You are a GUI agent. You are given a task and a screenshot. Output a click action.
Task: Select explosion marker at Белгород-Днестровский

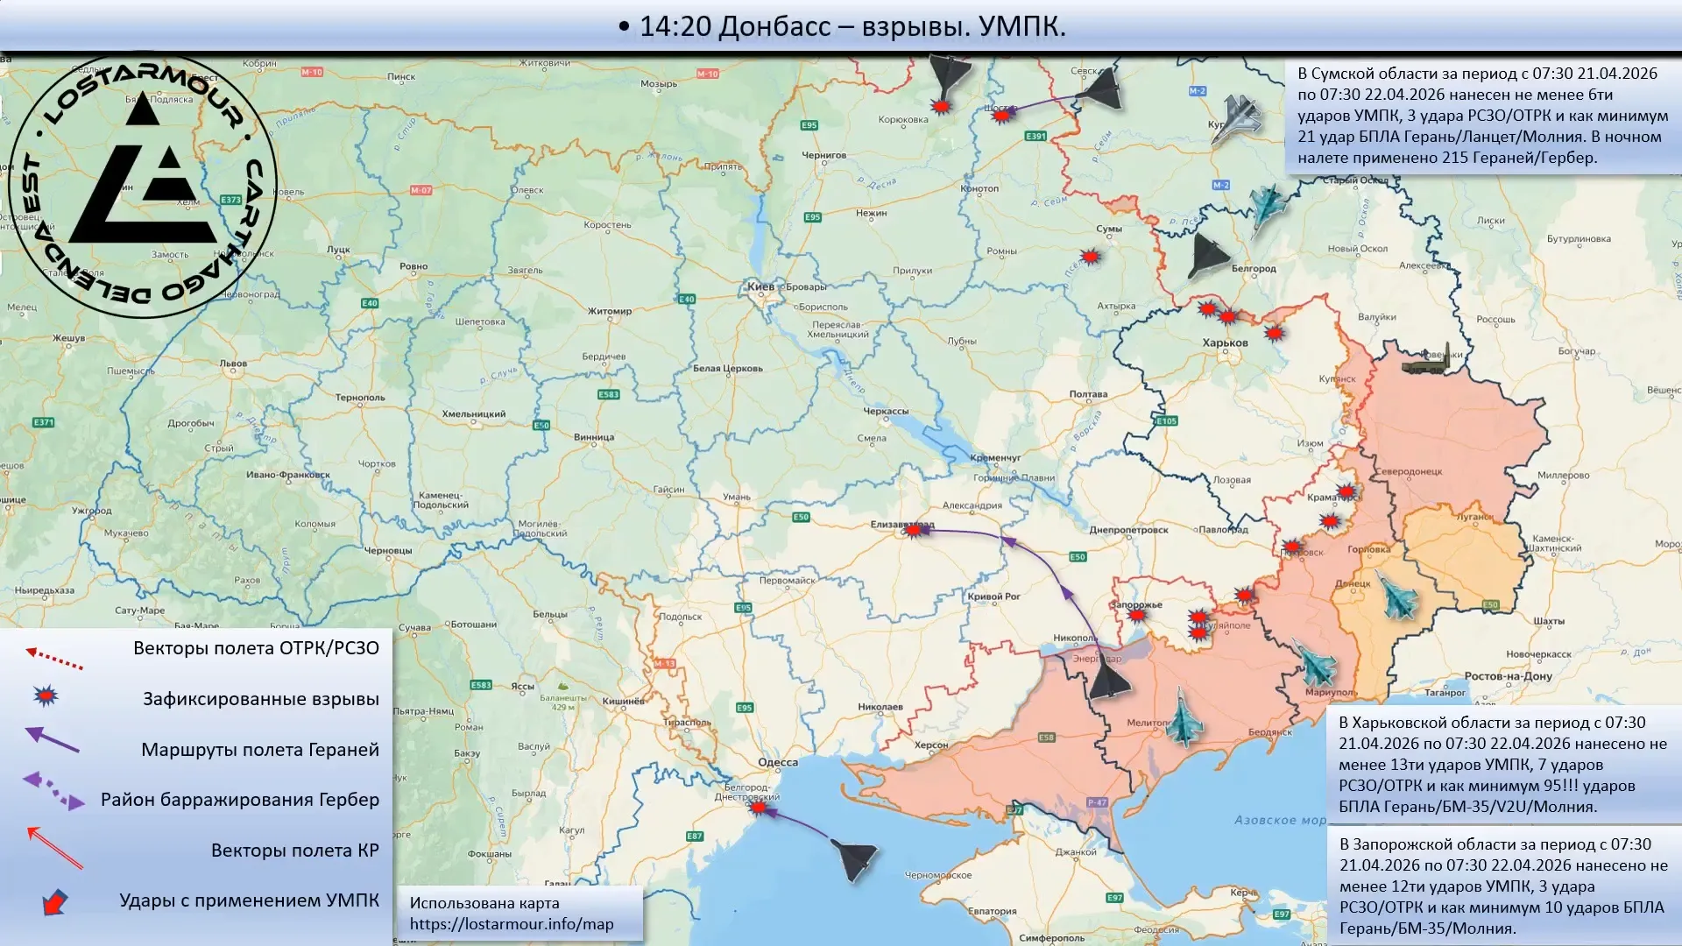pyautogui.click(x=759, y=808)
